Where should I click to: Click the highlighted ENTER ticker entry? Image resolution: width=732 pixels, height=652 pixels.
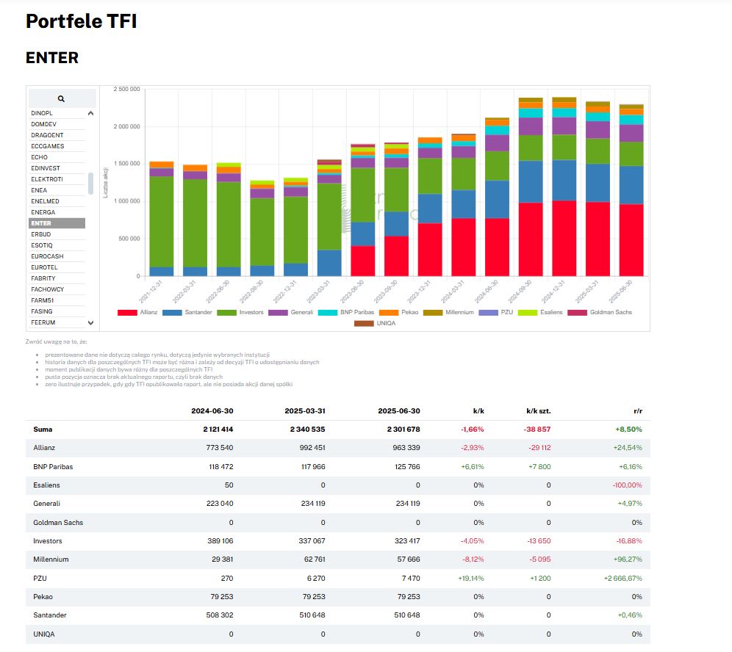[57, 223]
